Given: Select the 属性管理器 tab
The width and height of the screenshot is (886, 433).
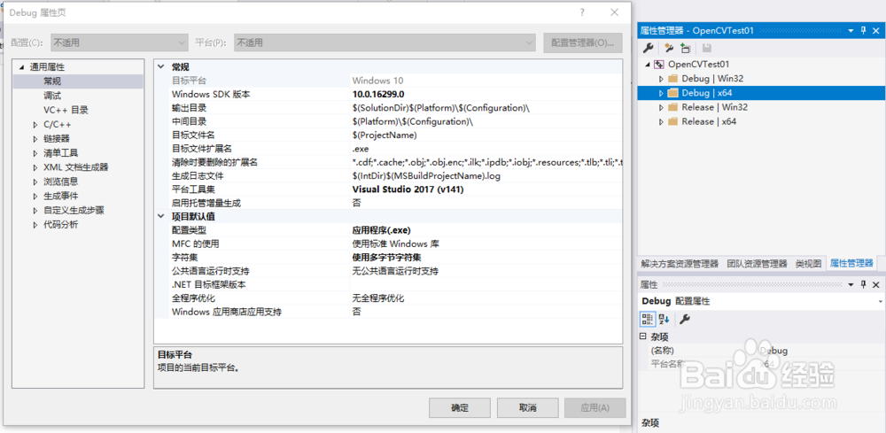Looking at the screenshot, I should tap(851, 264).
